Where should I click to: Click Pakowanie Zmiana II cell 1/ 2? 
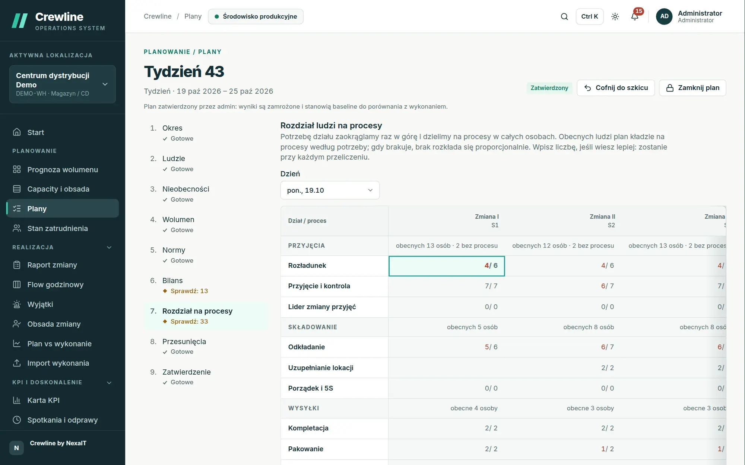(563, 449)
